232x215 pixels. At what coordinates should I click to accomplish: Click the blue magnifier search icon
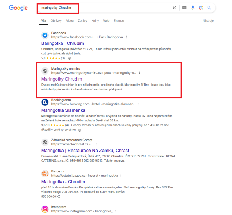coord(209,8)
